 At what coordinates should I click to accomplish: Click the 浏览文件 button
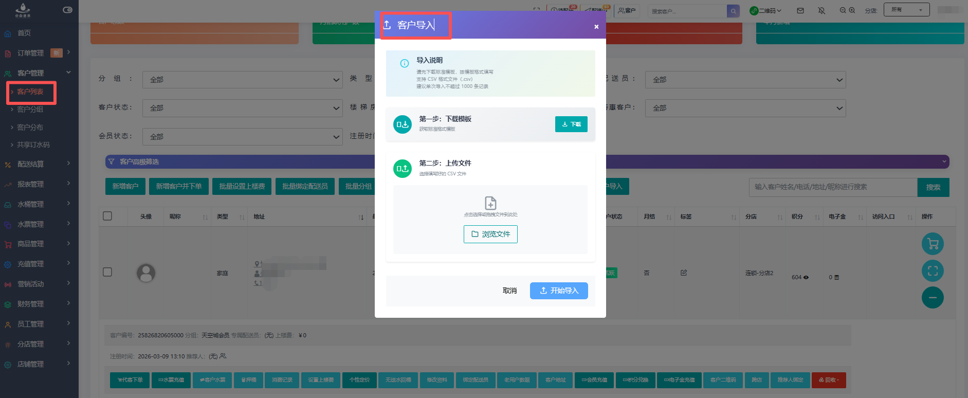click(x=490, y=234)
